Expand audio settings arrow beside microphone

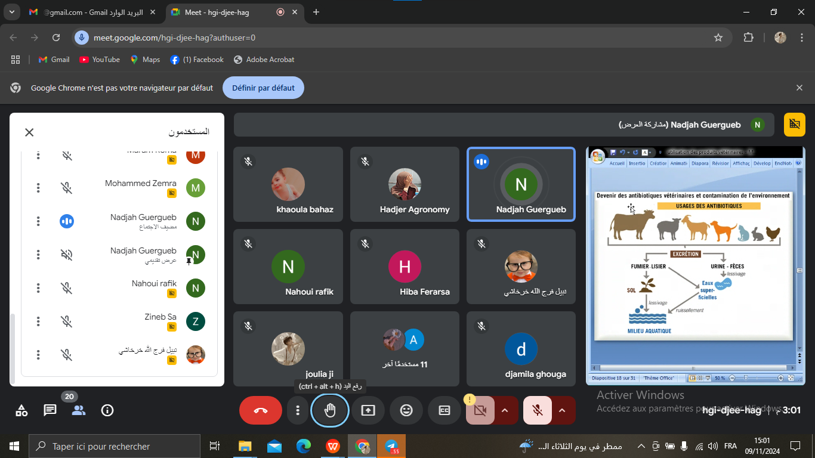pyautogui.click(x=562, y=410)
